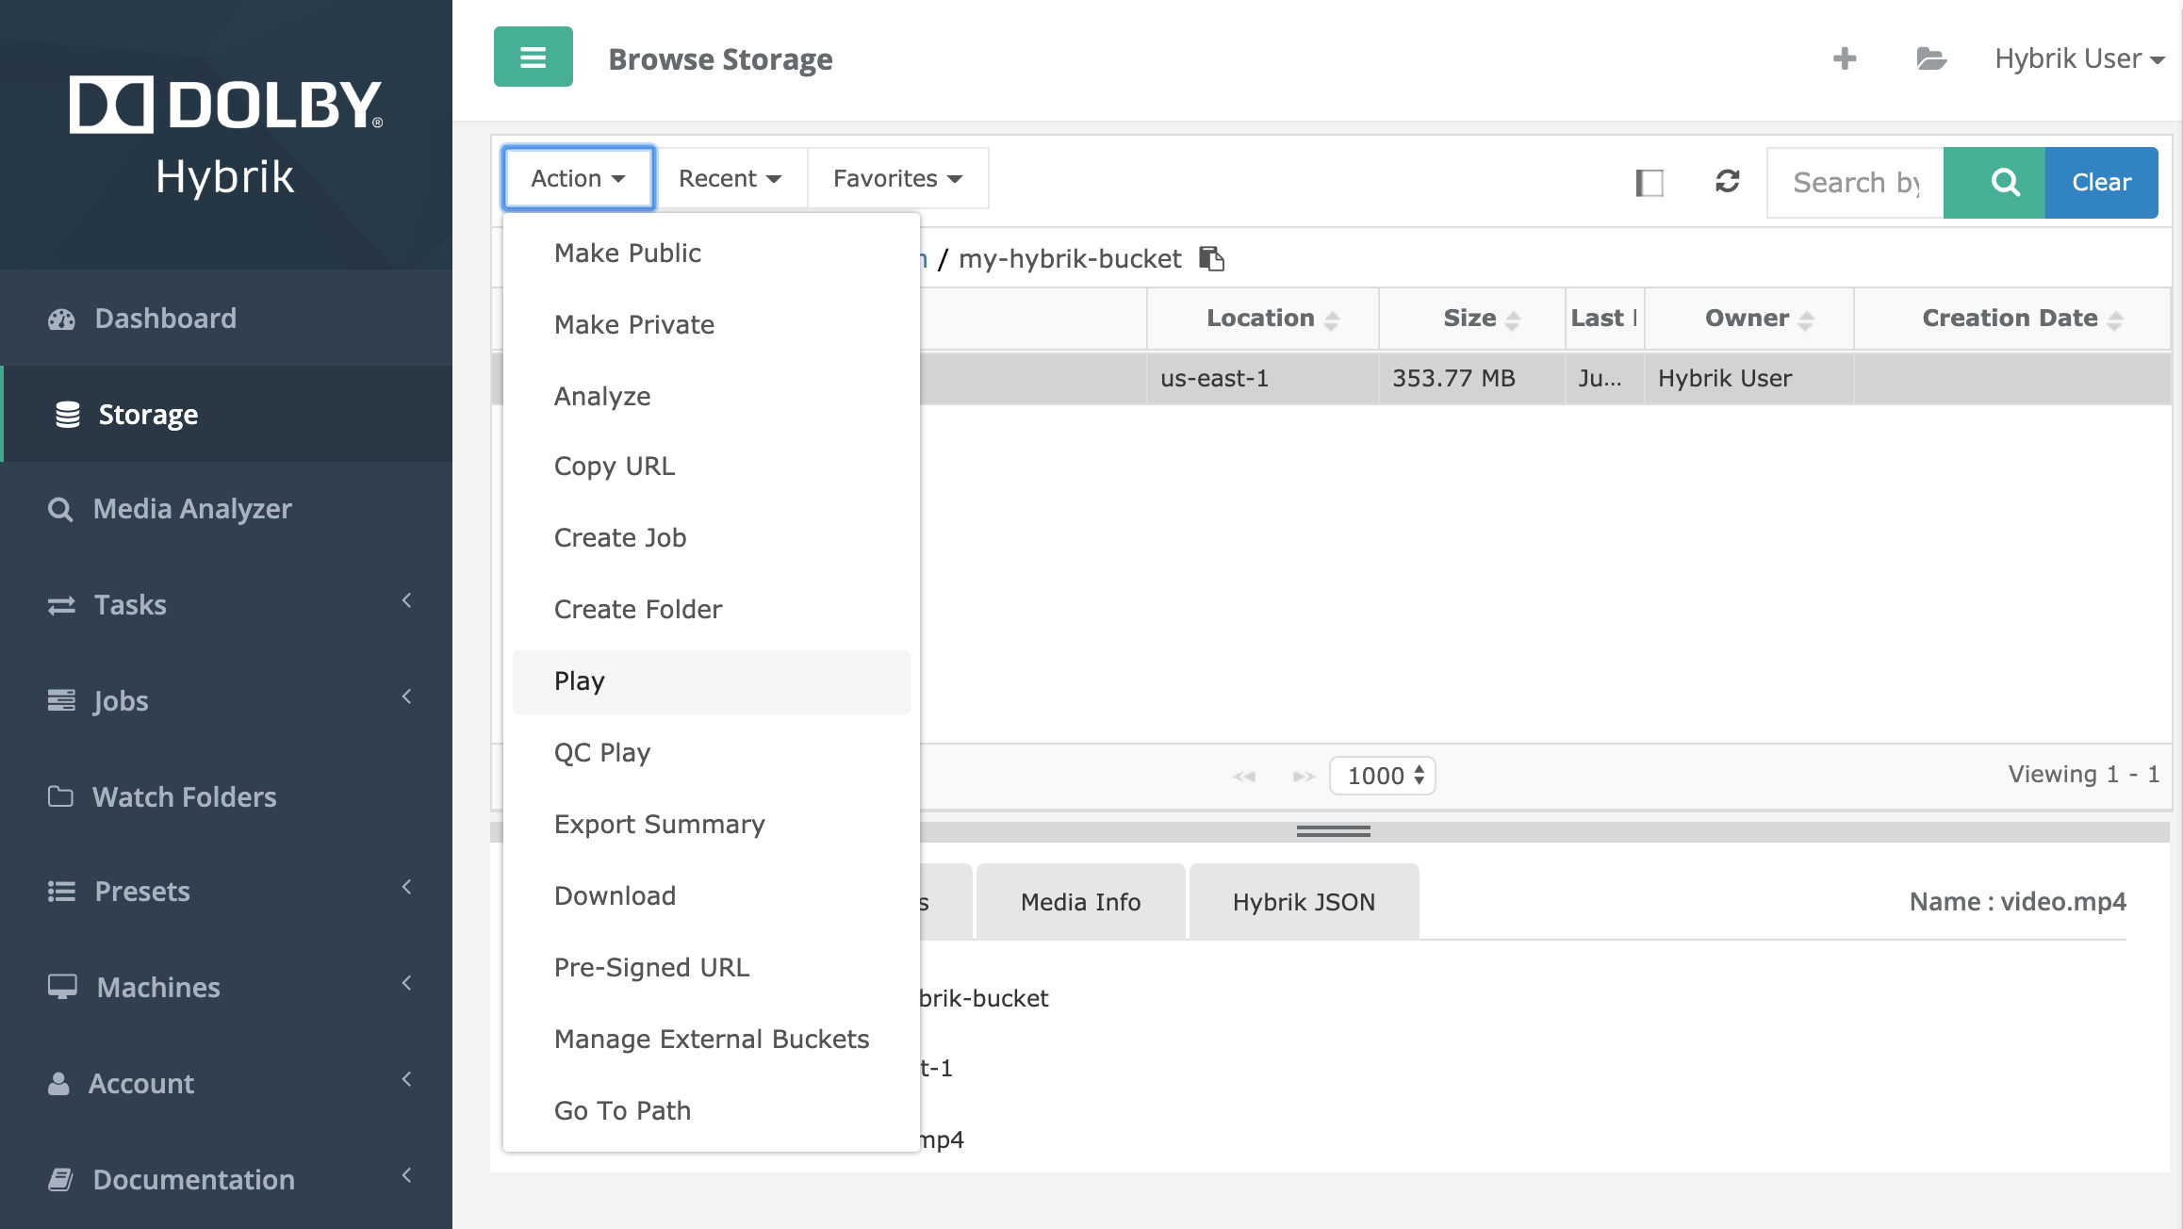2183x1229 pixels.
Task: Open the Favorites dropdown
Action: tap(897, 178)
